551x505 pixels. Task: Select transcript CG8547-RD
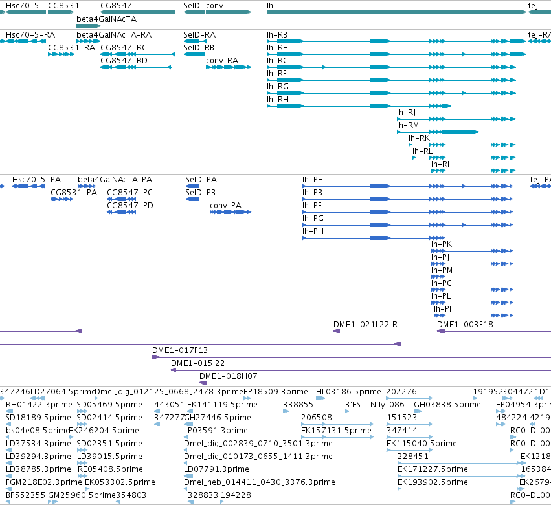[135, 67]
